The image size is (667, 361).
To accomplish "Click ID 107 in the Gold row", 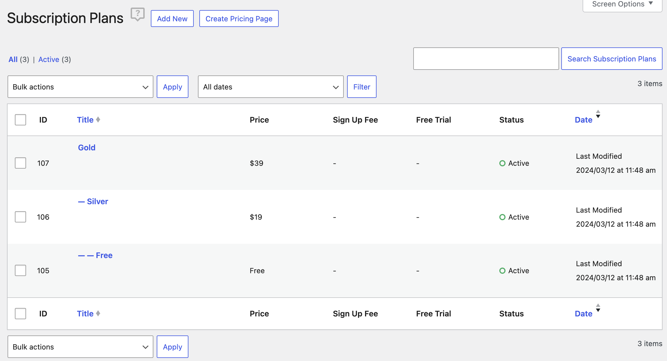I will click(43, 163).
